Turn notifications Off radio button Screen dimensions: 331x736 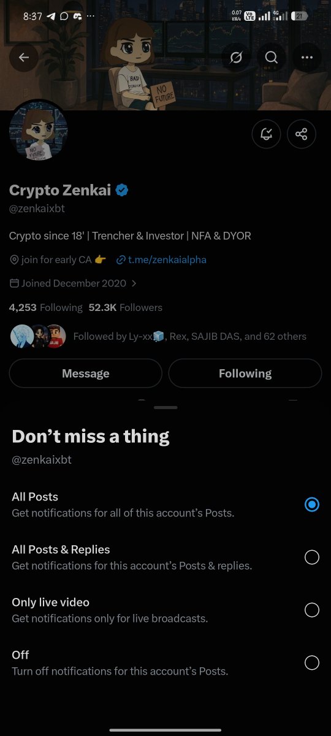click(312, 663)
